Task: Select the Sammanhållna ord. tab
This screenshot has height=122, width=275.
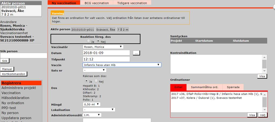Action: point(205,87)
